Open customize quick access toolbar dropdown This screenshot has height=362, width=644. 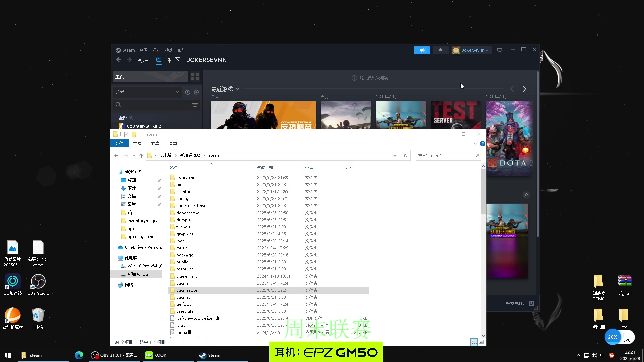pyautogui.click(x=140, y=134)
